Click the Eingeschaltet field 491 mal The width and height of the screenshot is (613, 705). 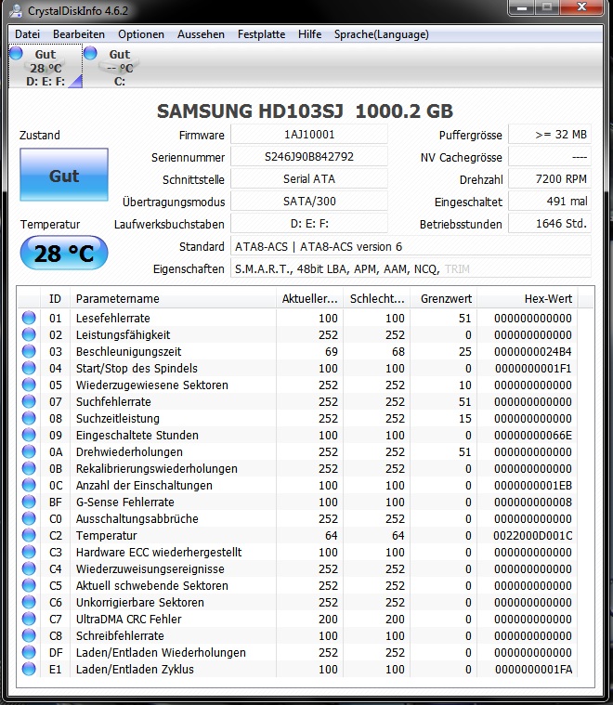pos(550,201)
